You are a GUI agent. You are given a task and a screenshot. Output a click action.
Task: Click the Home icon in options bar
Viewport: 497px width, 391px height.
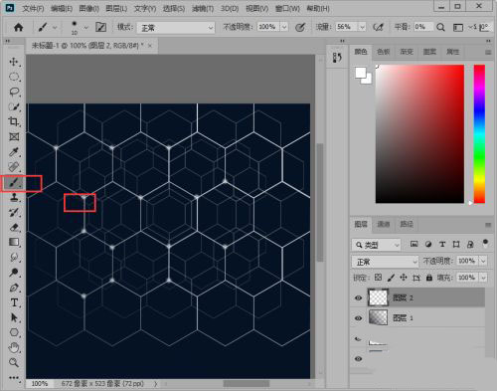point(19,27)
